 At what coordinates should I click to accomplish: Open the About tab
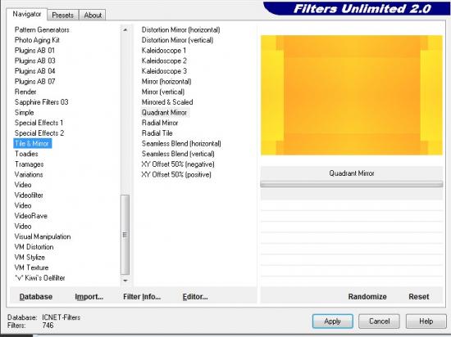coord(93,16)
